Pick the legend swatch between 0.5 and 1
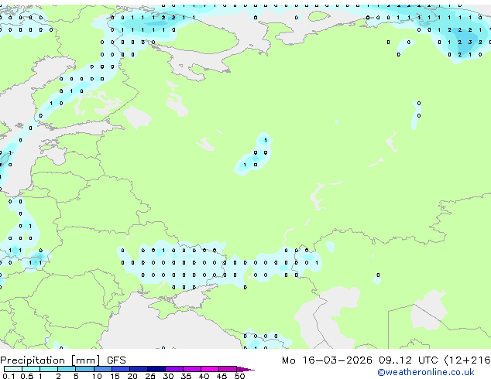 click(x=31, y=369)
